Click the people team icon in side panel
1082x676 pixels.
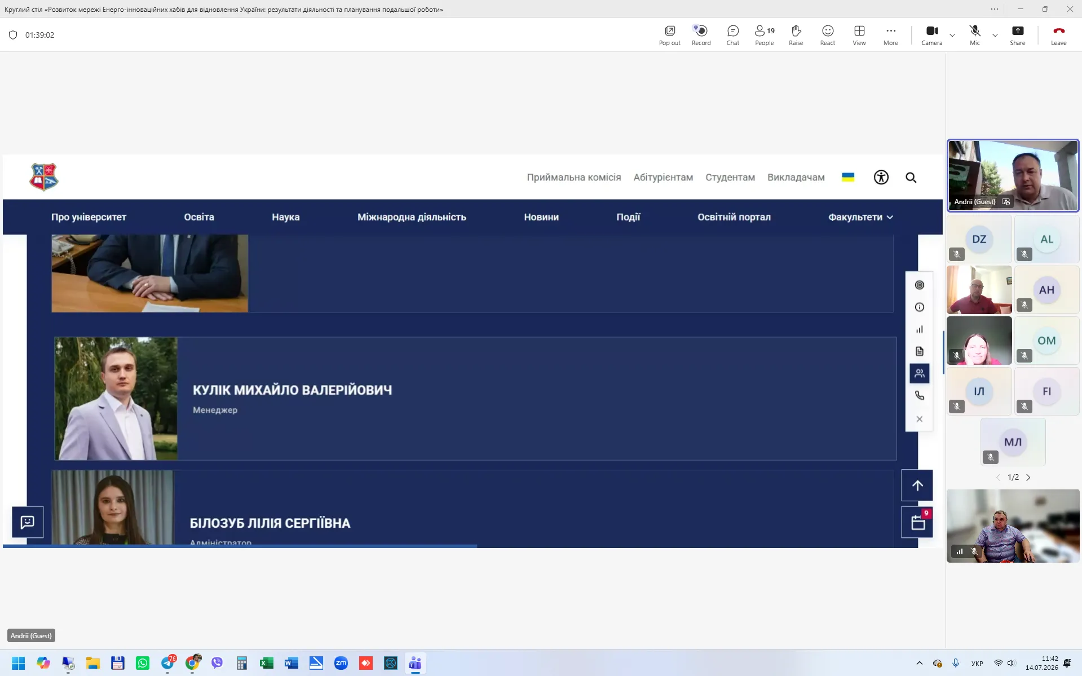[919, 373]
